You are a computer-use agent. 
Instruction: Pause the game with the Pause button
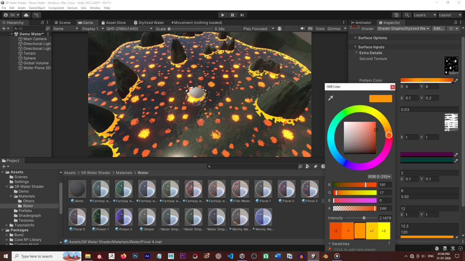(232, 15)
